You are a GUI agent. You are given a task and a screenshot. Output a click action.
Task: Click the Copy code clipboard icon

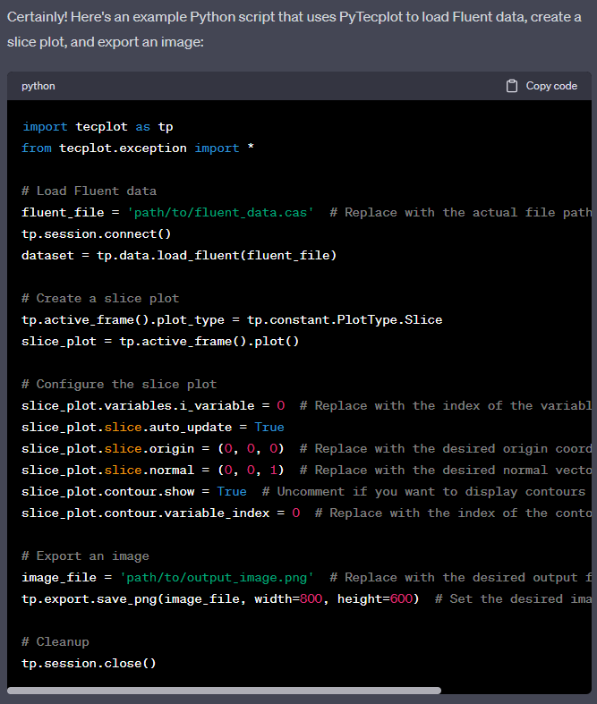point(512,86)
